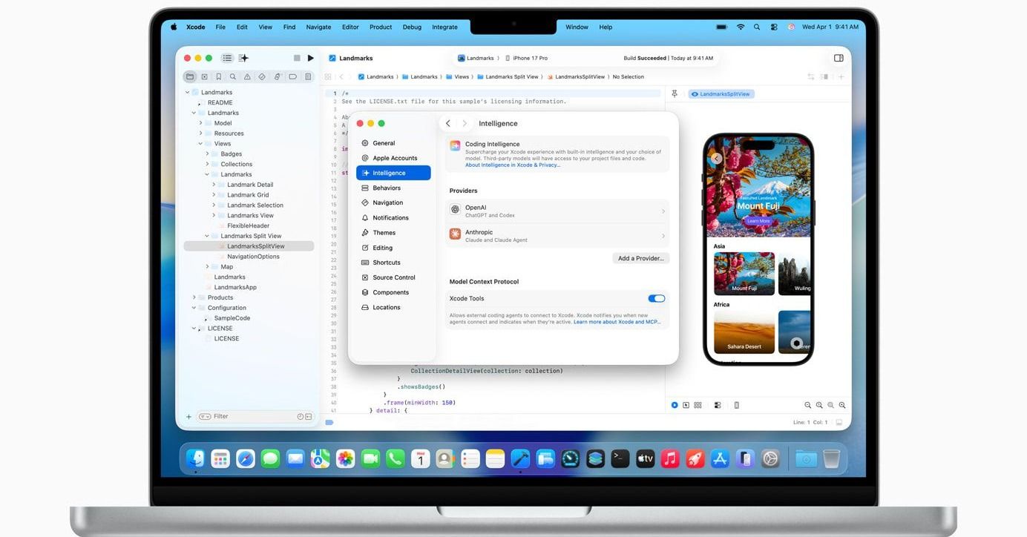The height and width of the screenshot is (537, 1027).
Task: Expand the Model folder
Action: [200, 123]
